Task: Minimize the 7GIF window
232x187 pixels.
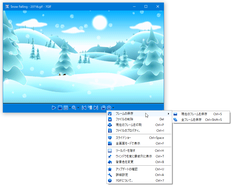Action: [134, 6]
